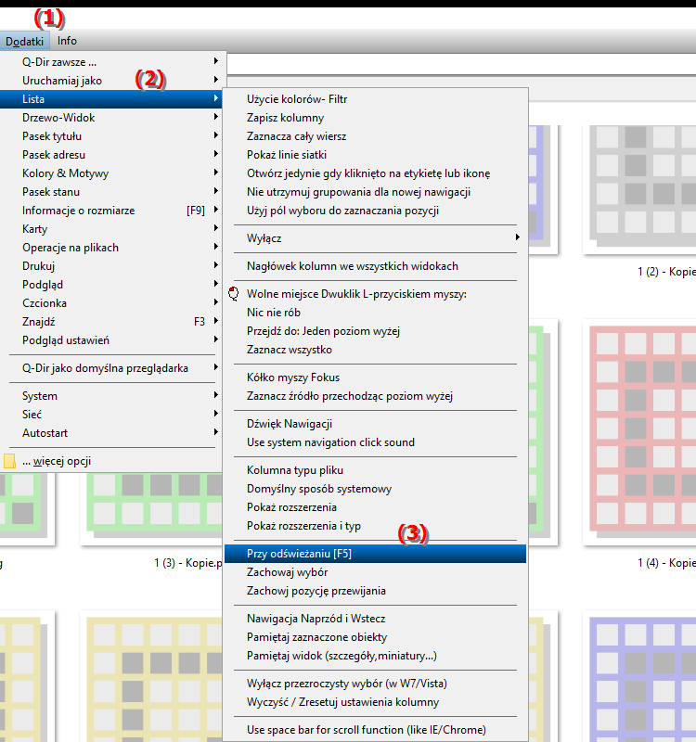This screenshot has height=742, width=696.
Task: Select the gray grid thumbnail 1 (2) - Kopie
Action: (x=640, y=185)
